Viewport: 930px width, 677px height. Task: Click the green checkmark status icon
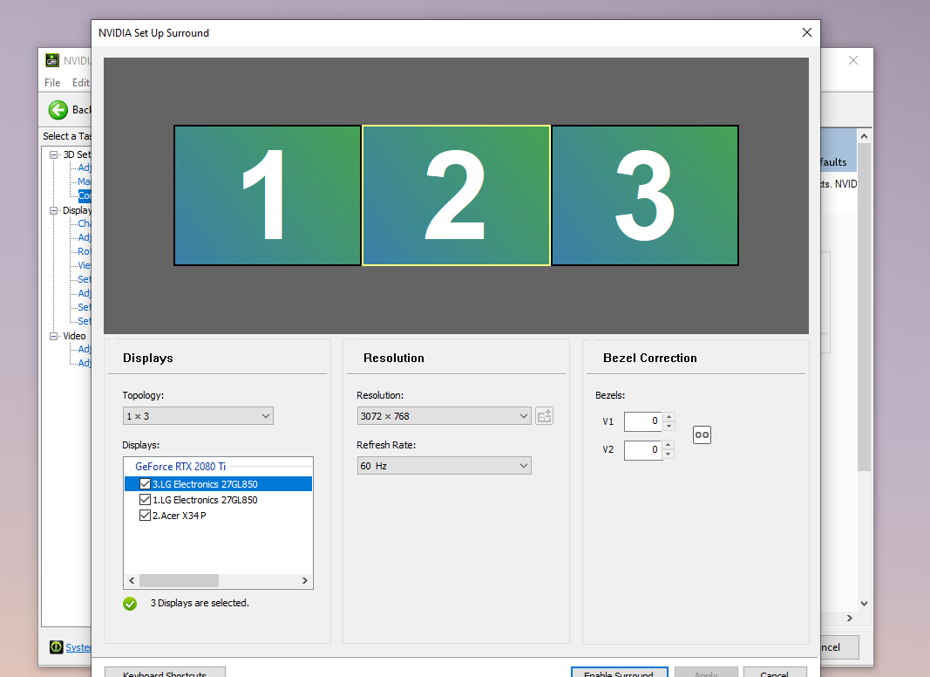(130, 604)
